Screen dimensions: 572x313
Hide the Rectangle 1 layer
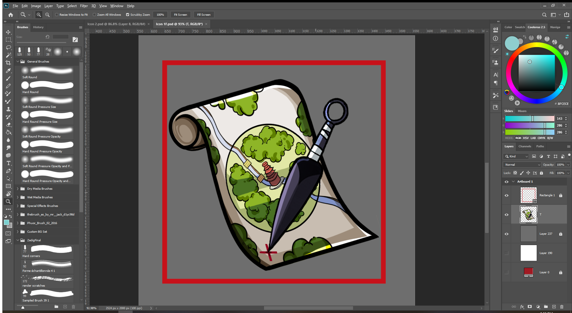[506, 195]
